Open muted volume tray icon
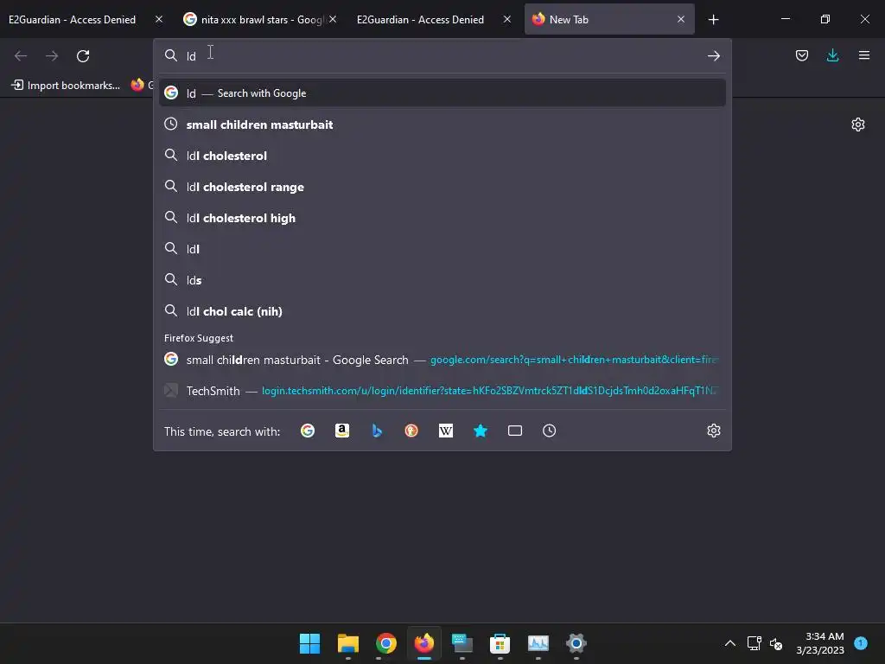This screenshot has width=885, height=664. coord(776,643)
